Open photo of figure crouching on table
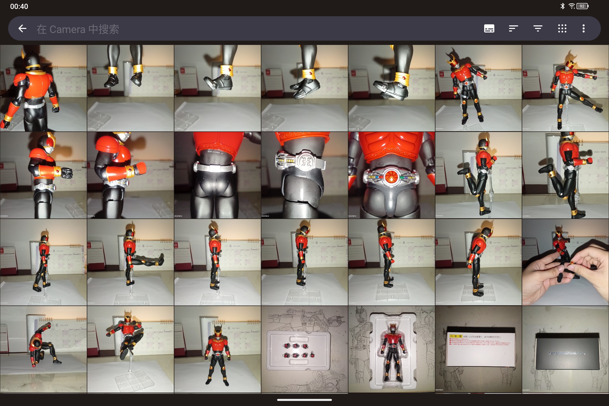Image resolution: width=609 pixels, height=406 pixels. coord(43,349)
